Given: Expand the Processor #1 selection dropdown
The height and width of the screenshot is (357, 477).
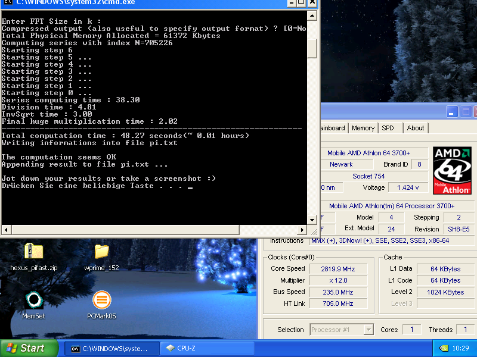Looking at the screenshot, I should (x=368, y=330).
